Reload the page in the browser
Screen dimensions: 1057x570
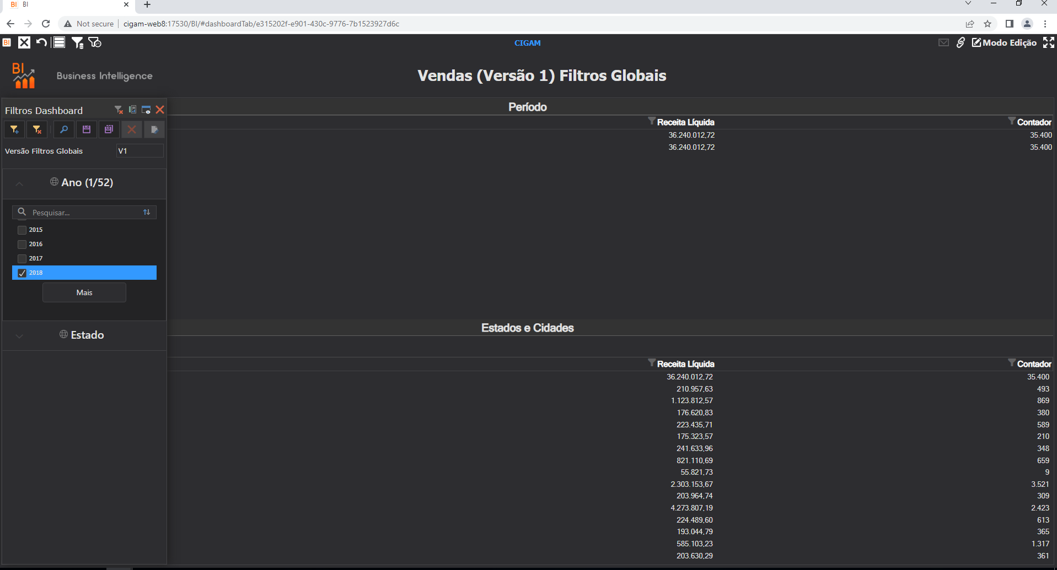[46, 24]
